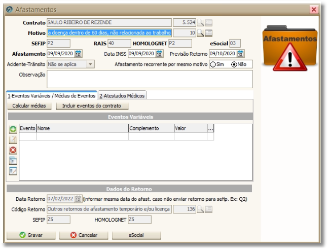Click the Motivo code field 10

185,33
